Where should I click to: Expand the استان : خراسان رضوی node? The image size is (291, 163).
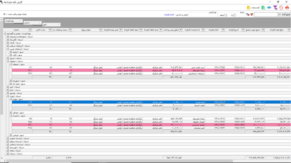tap(8, 141)
